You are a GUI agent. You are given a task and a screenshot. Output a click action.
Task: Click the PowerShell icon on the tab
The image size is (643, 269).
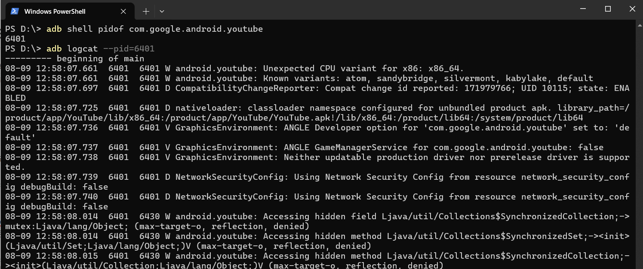point(15,11)
